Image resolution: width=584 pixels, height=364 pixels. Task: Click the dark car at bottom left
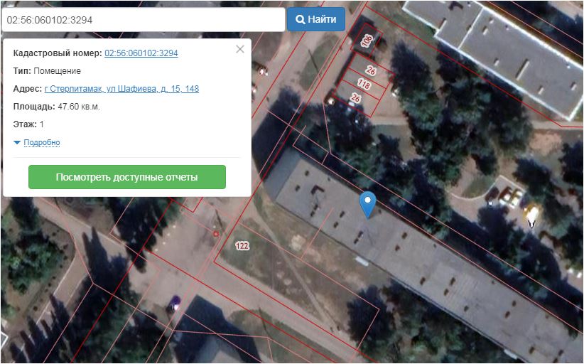point(174,304)
